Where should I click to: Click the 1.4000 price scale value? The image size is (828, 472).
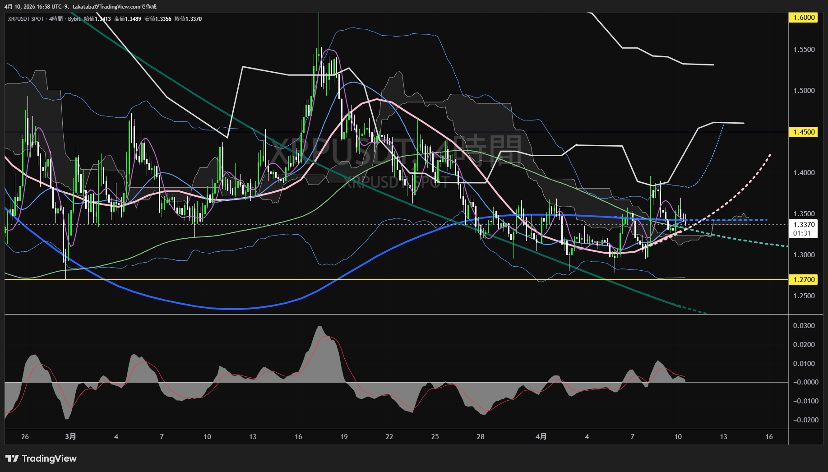(804, 173)
